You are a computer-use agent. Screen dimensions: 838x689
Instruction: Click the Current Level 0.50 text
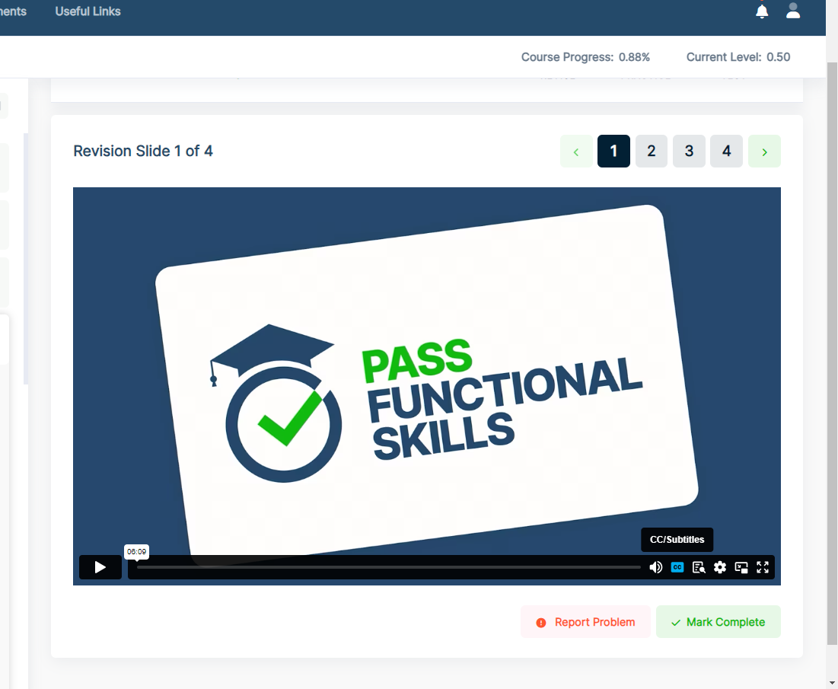click(x=738, y=57)
